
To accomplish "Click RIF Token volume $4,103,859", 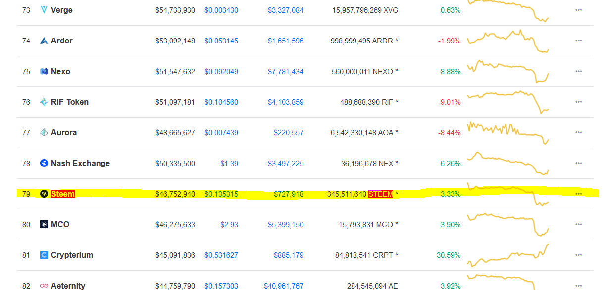I will (x=286, y=102).
